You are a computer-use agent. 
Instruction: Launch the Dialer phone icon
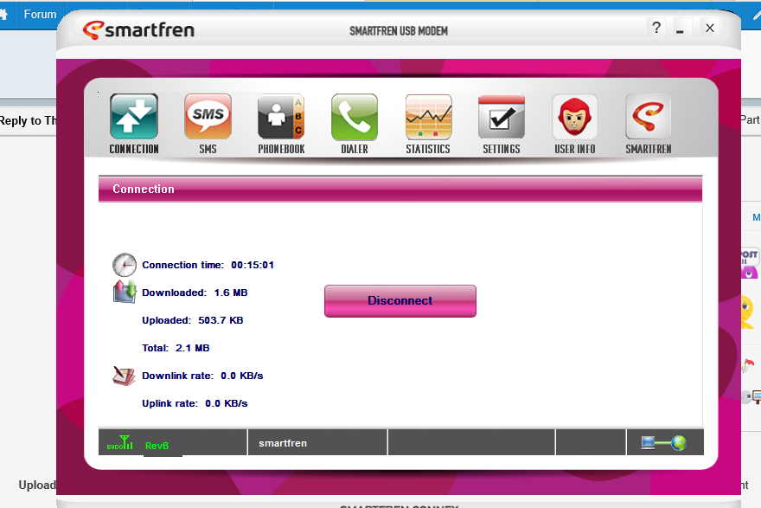point(355,118)
